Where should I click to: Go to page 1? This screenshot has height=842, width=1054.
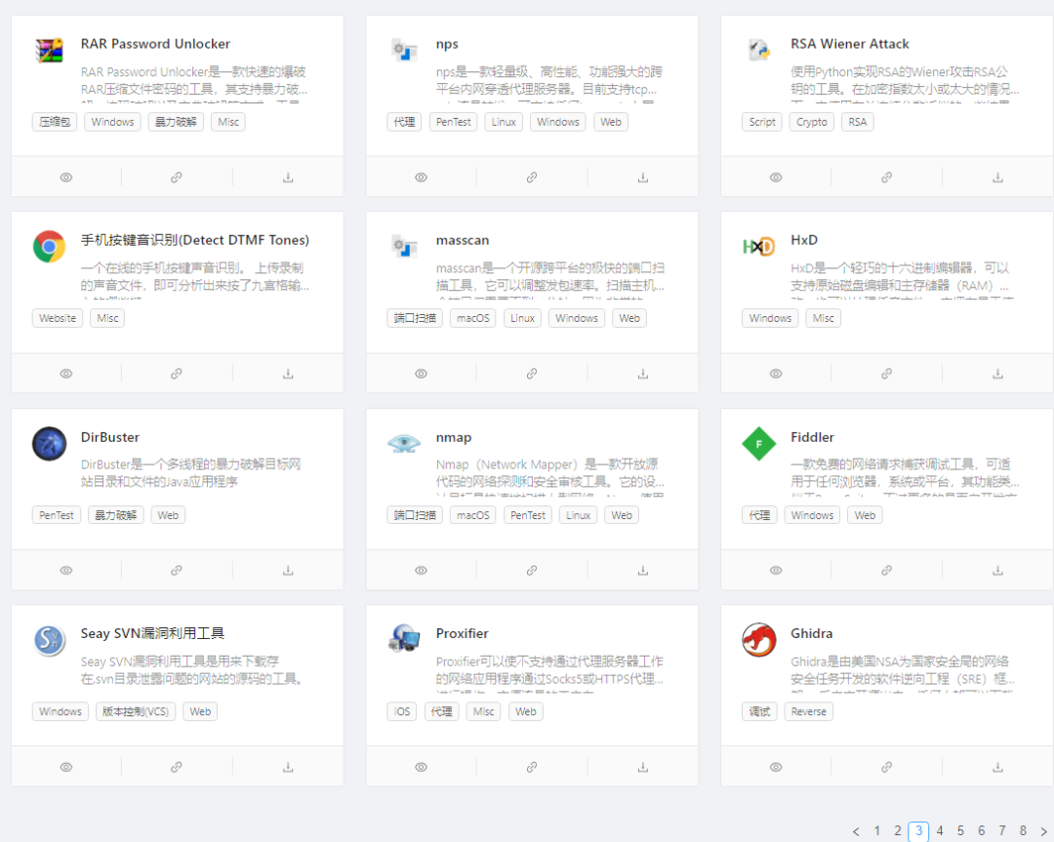click(877, 831)
